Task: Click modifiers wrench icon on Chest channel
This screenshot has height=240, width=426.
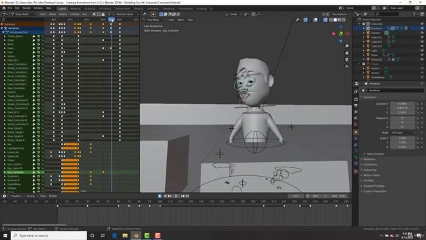Action: pos(34,40)
